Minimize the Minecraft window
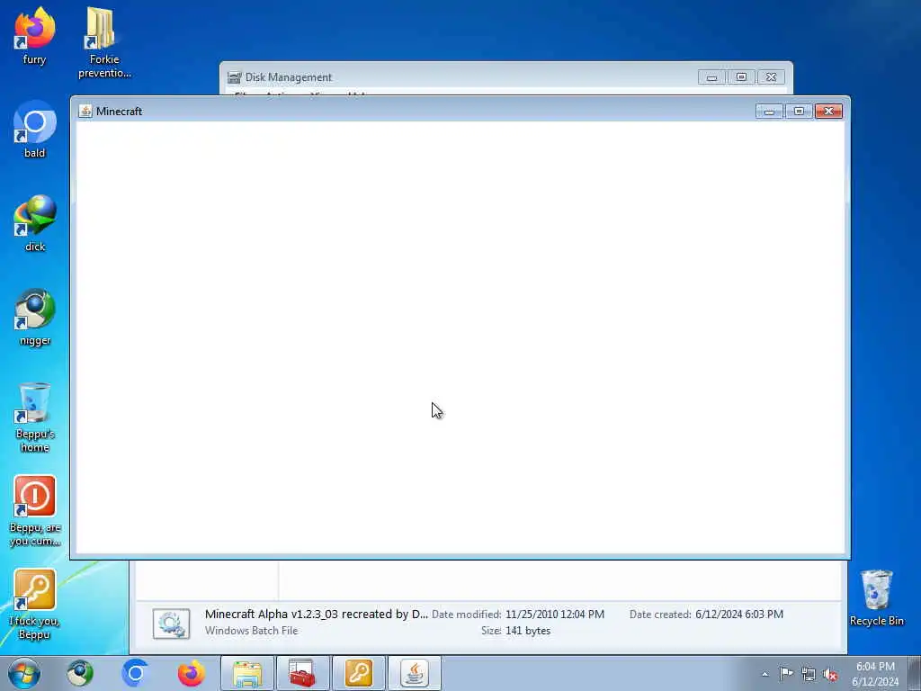 click(x=769, y=111)
